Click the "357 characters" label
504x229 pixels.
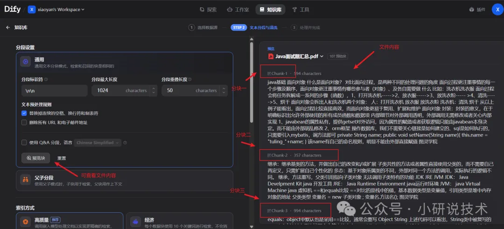(307, 155)
